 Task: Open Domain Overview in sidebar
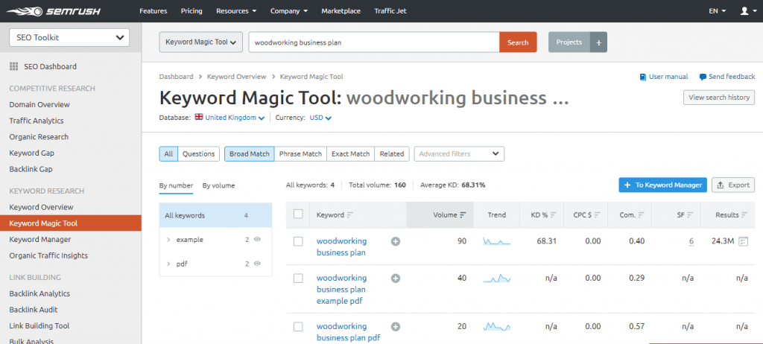pyautogui.click(x=39, y=104)
